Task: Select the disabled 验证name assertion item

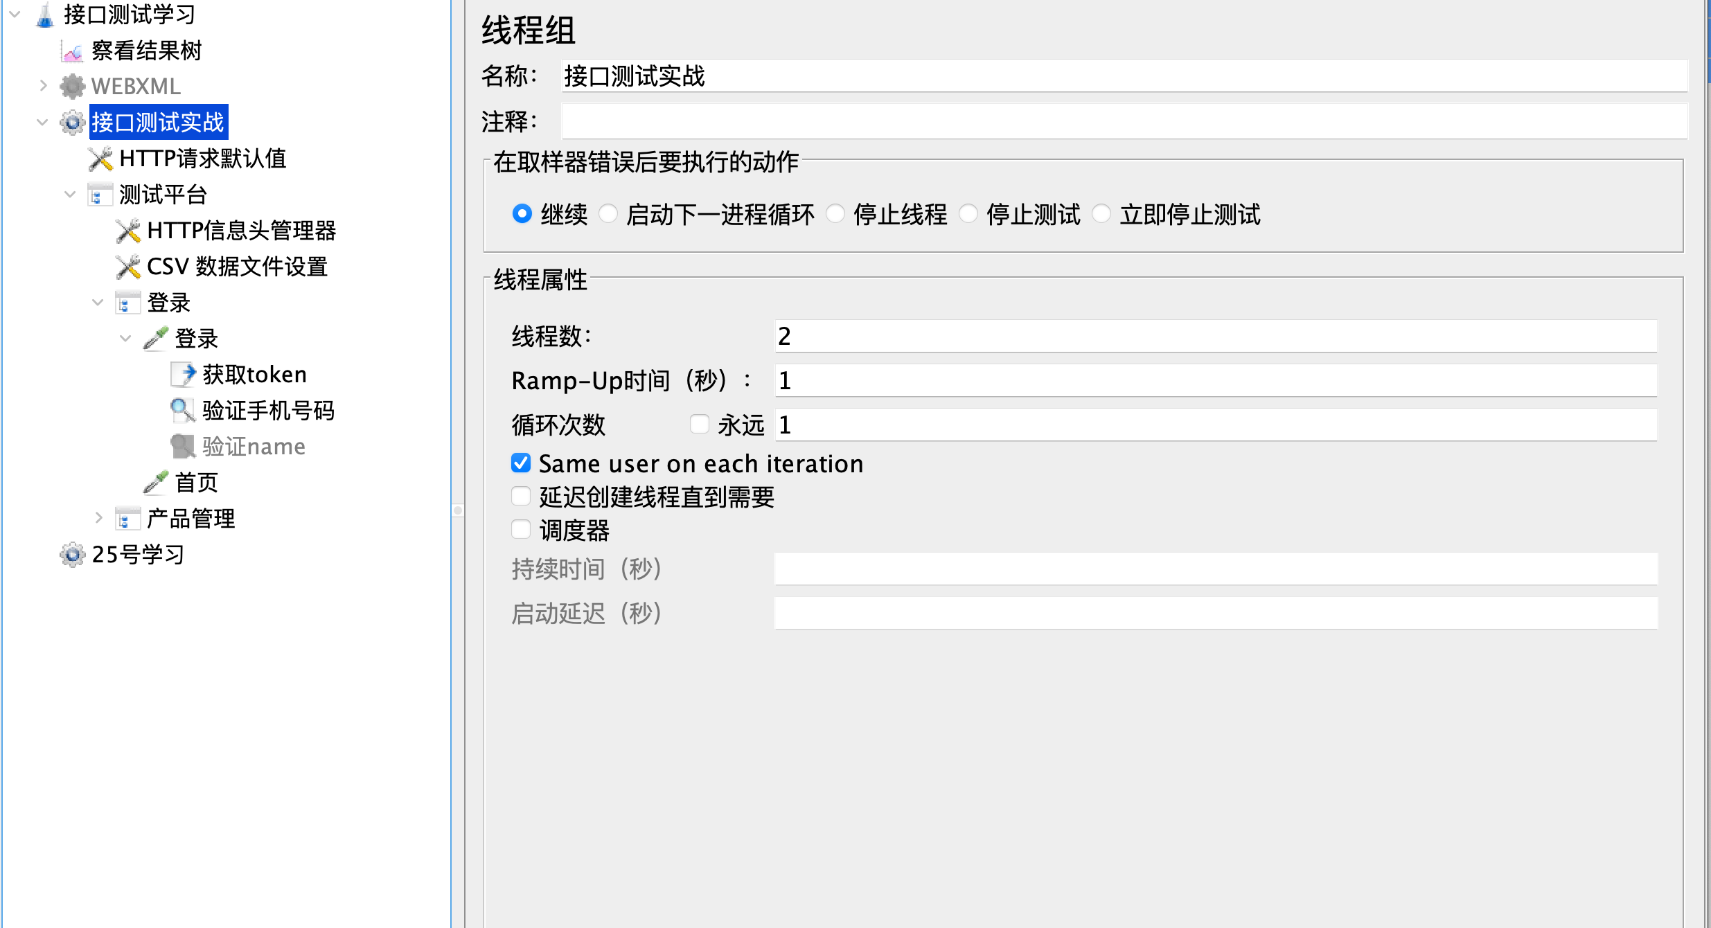Action: (254, 447)
